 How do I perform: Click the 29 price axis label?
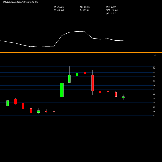click(x=154, y=107)
